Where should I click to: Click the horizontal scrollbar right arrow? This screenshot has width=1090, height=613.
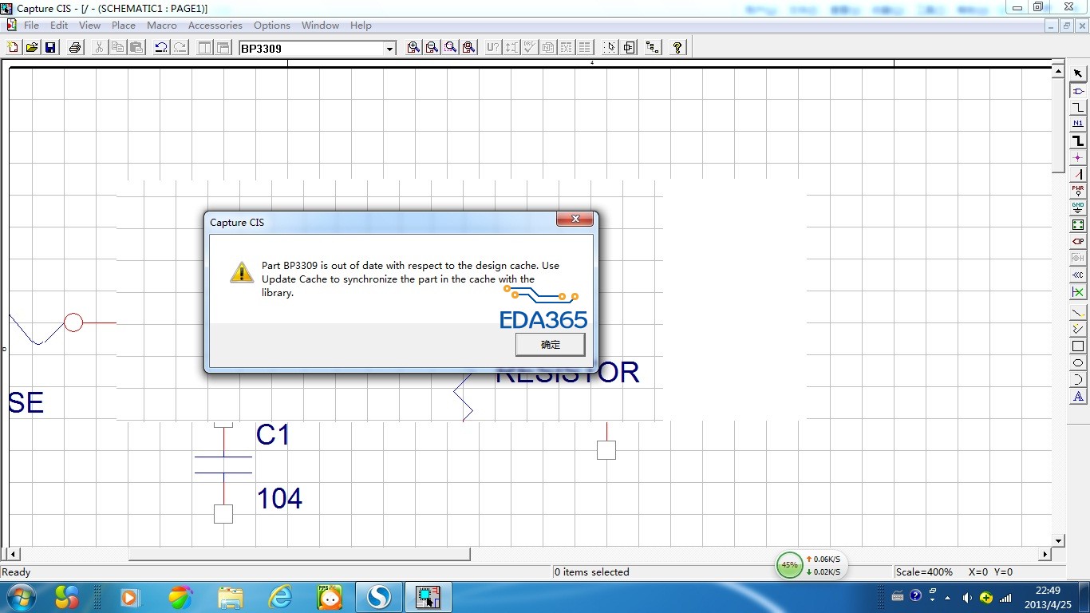1045,554
